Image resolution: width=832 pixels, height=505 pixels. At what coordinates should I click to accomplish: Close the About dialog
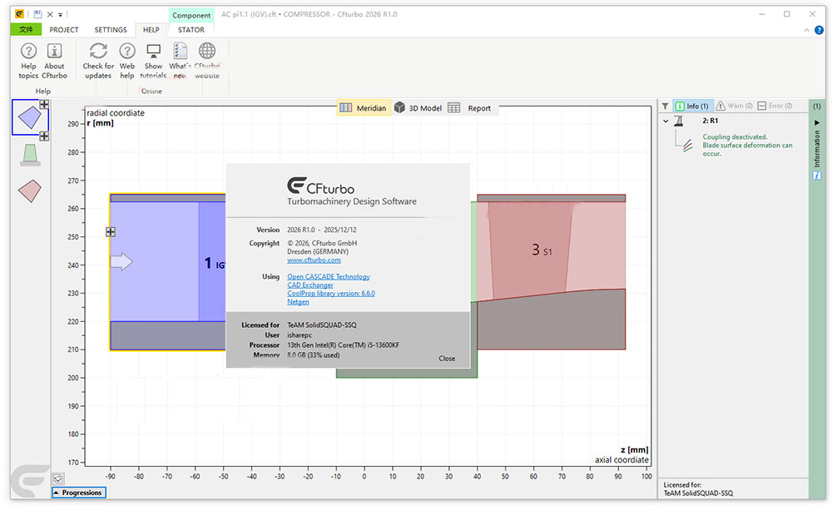(x=447, y=359)
